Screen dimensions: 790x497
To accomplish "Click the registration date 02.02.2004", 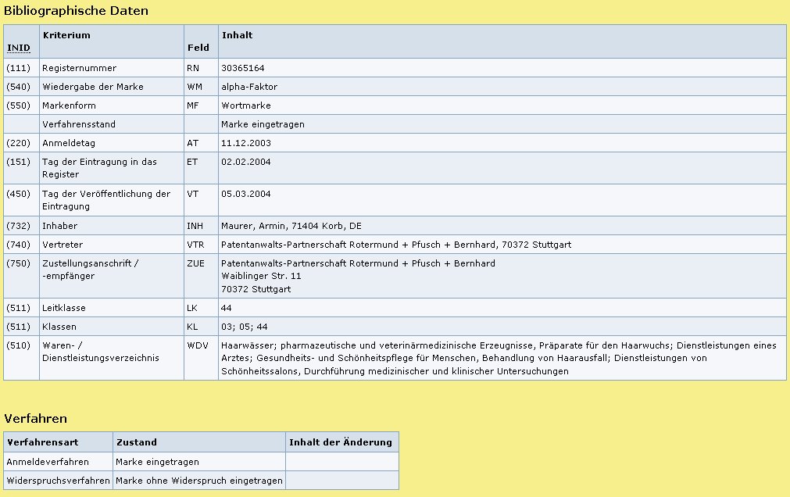I will click(x=245, y=162).
